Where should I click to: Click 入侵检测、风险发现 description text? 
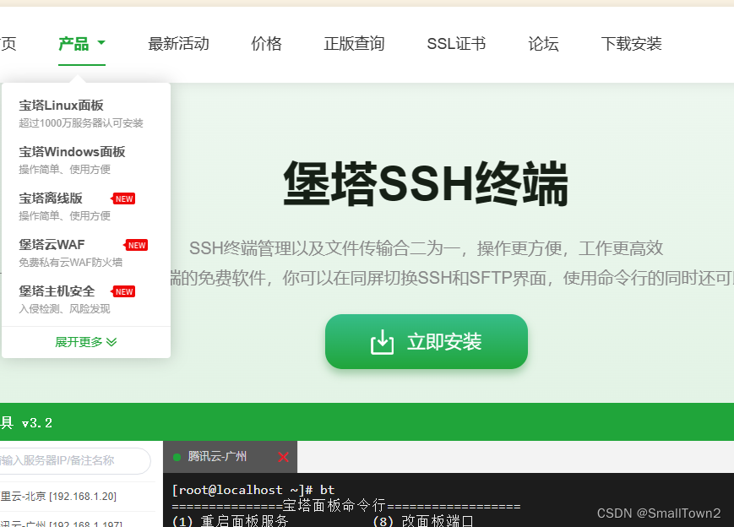pos(64,309)
